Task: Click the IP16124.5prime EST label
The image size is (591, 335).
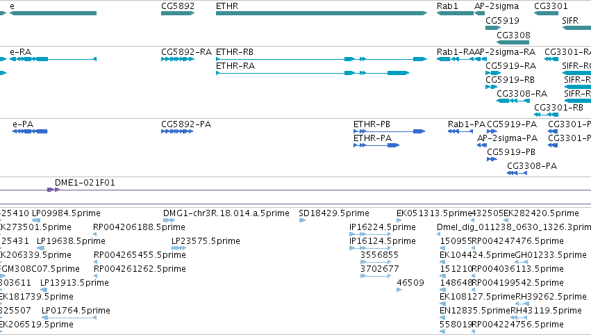Action: (383, 241)
